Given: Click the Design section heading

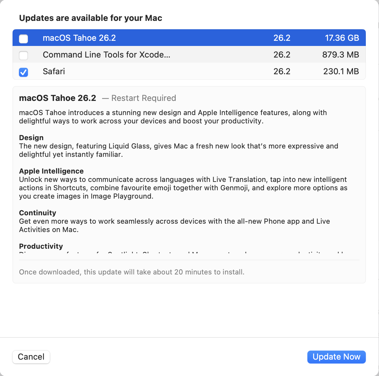Looking at the screenshot, I should point(31,138).
